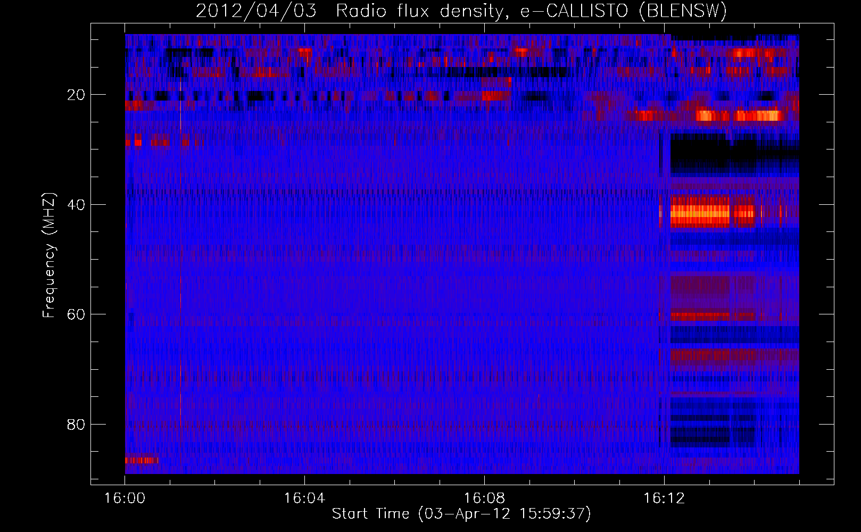Viewport: 861px width, 532px height.
Task: Click the 20 frequency tick label
Action: tap(76, 95)
